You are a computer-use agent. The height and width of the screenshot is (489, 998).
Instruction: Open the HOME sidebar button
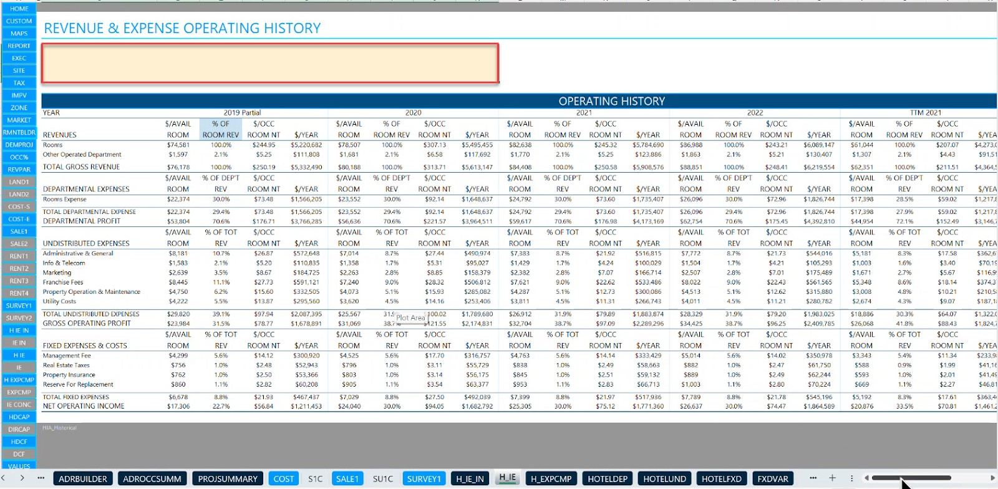click(x=19, y=9)
